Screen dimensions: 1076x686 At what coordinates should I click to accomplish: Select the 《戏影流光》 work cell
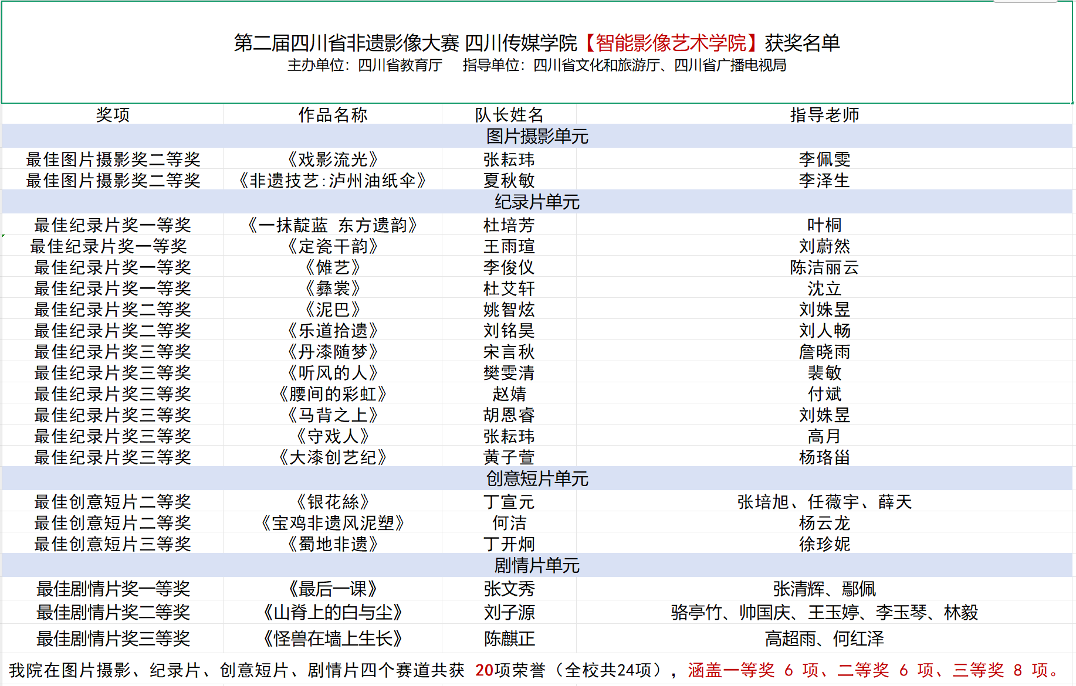[333, 159]
